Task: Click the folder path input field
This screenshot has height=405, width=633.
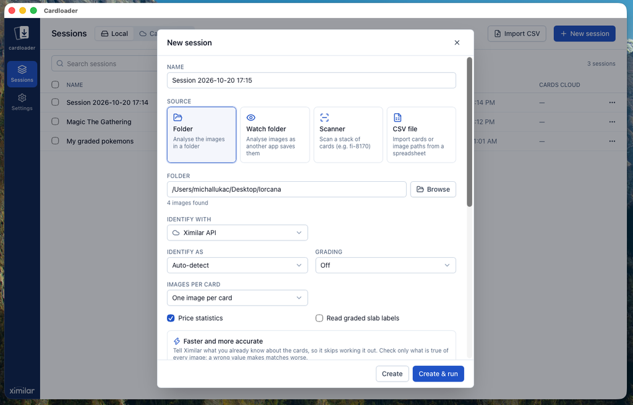Action: [x=287, y=189]
